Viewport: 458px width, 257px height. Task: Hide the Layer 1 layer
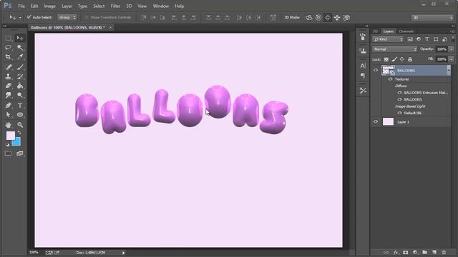click(376, 122)
